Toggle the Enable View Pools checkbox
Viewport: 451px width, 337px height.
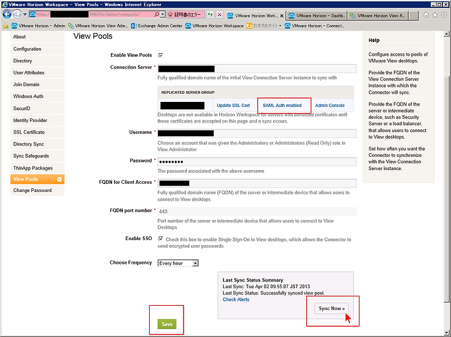pyautogui.click(x=160, y=55)
